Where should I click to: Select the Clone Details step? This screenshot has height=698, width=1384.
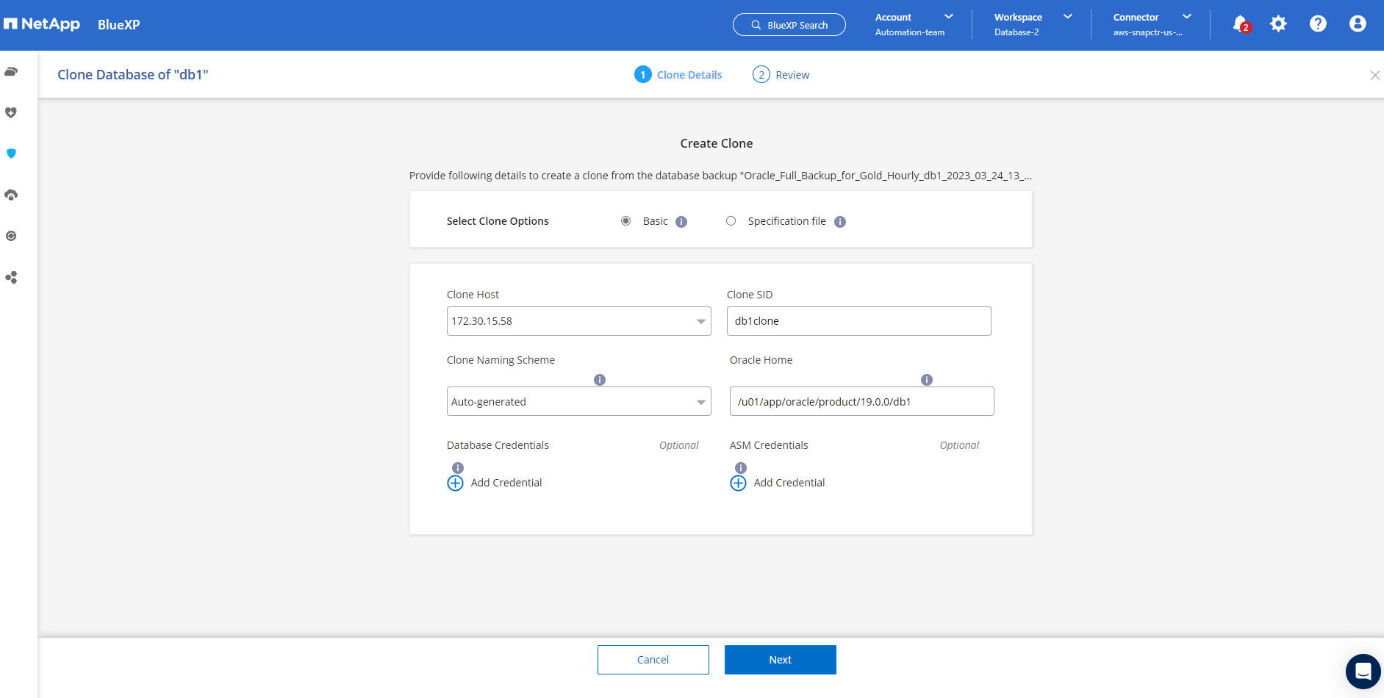(678, 75)
